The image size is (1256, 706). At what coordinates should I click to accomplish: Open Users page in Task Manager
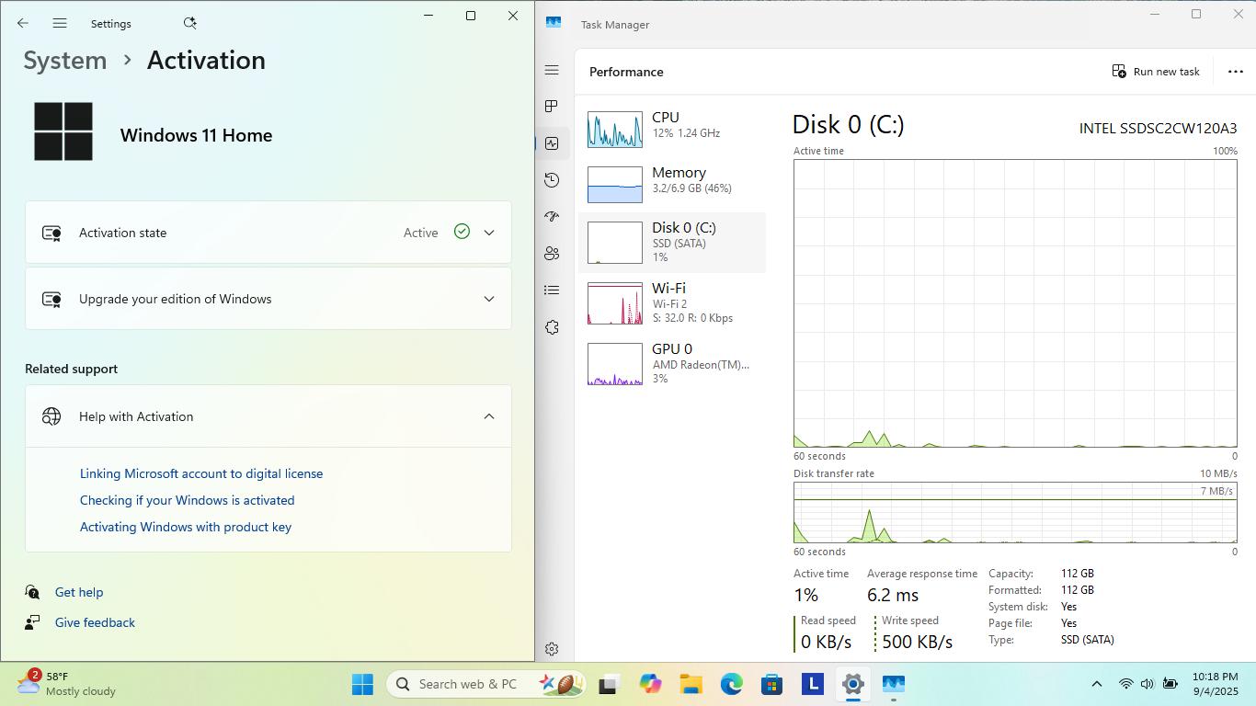[x=552, y=254]
